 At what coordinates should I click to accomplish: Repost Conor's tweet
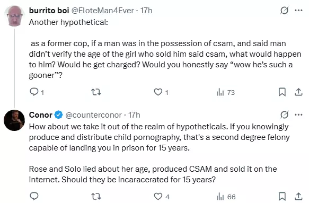point(96,196)
